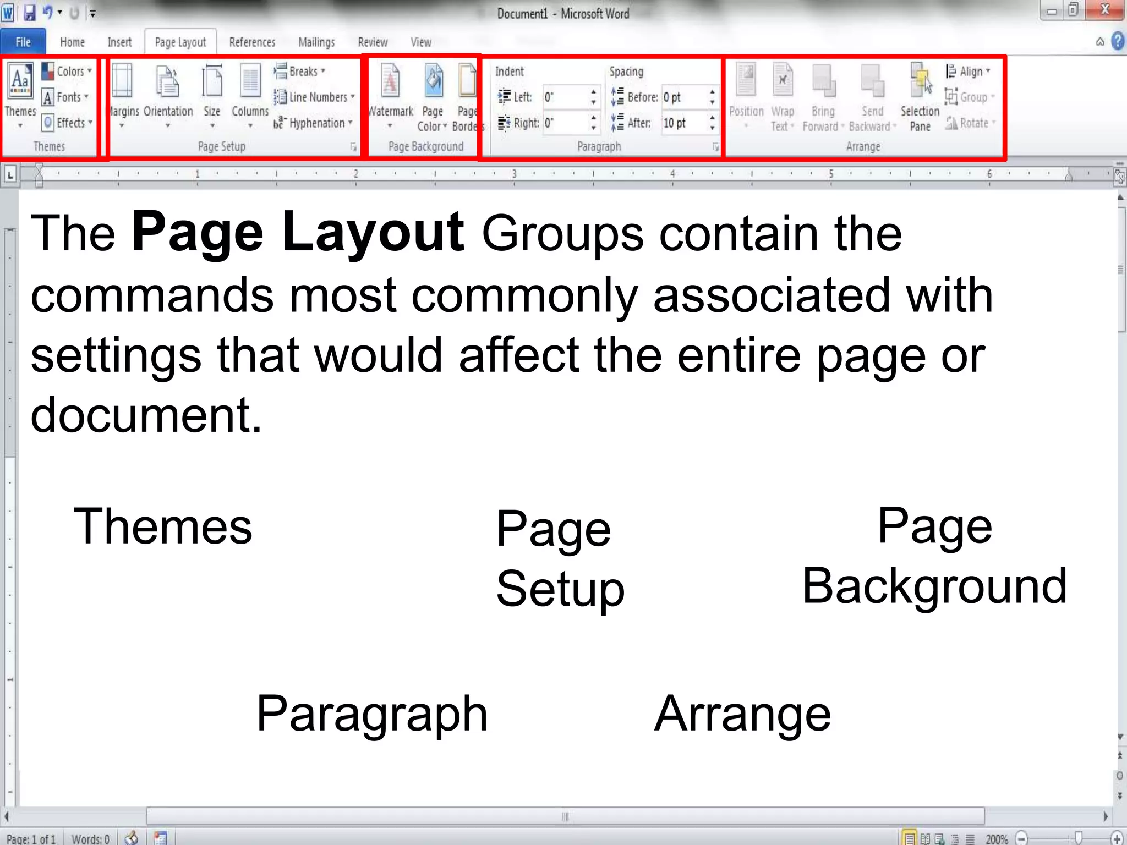Open Paragraph dialog launcher

[715, 147]
